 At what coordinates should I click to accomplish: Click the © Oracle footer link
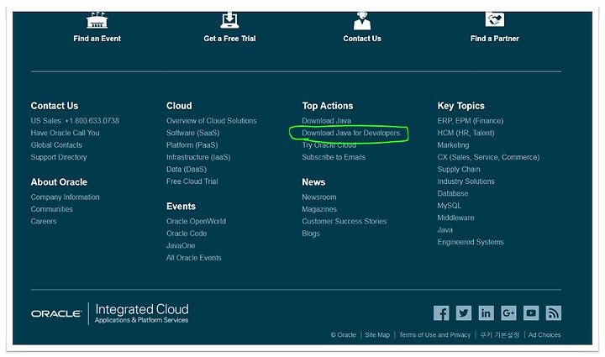(343, 335)
